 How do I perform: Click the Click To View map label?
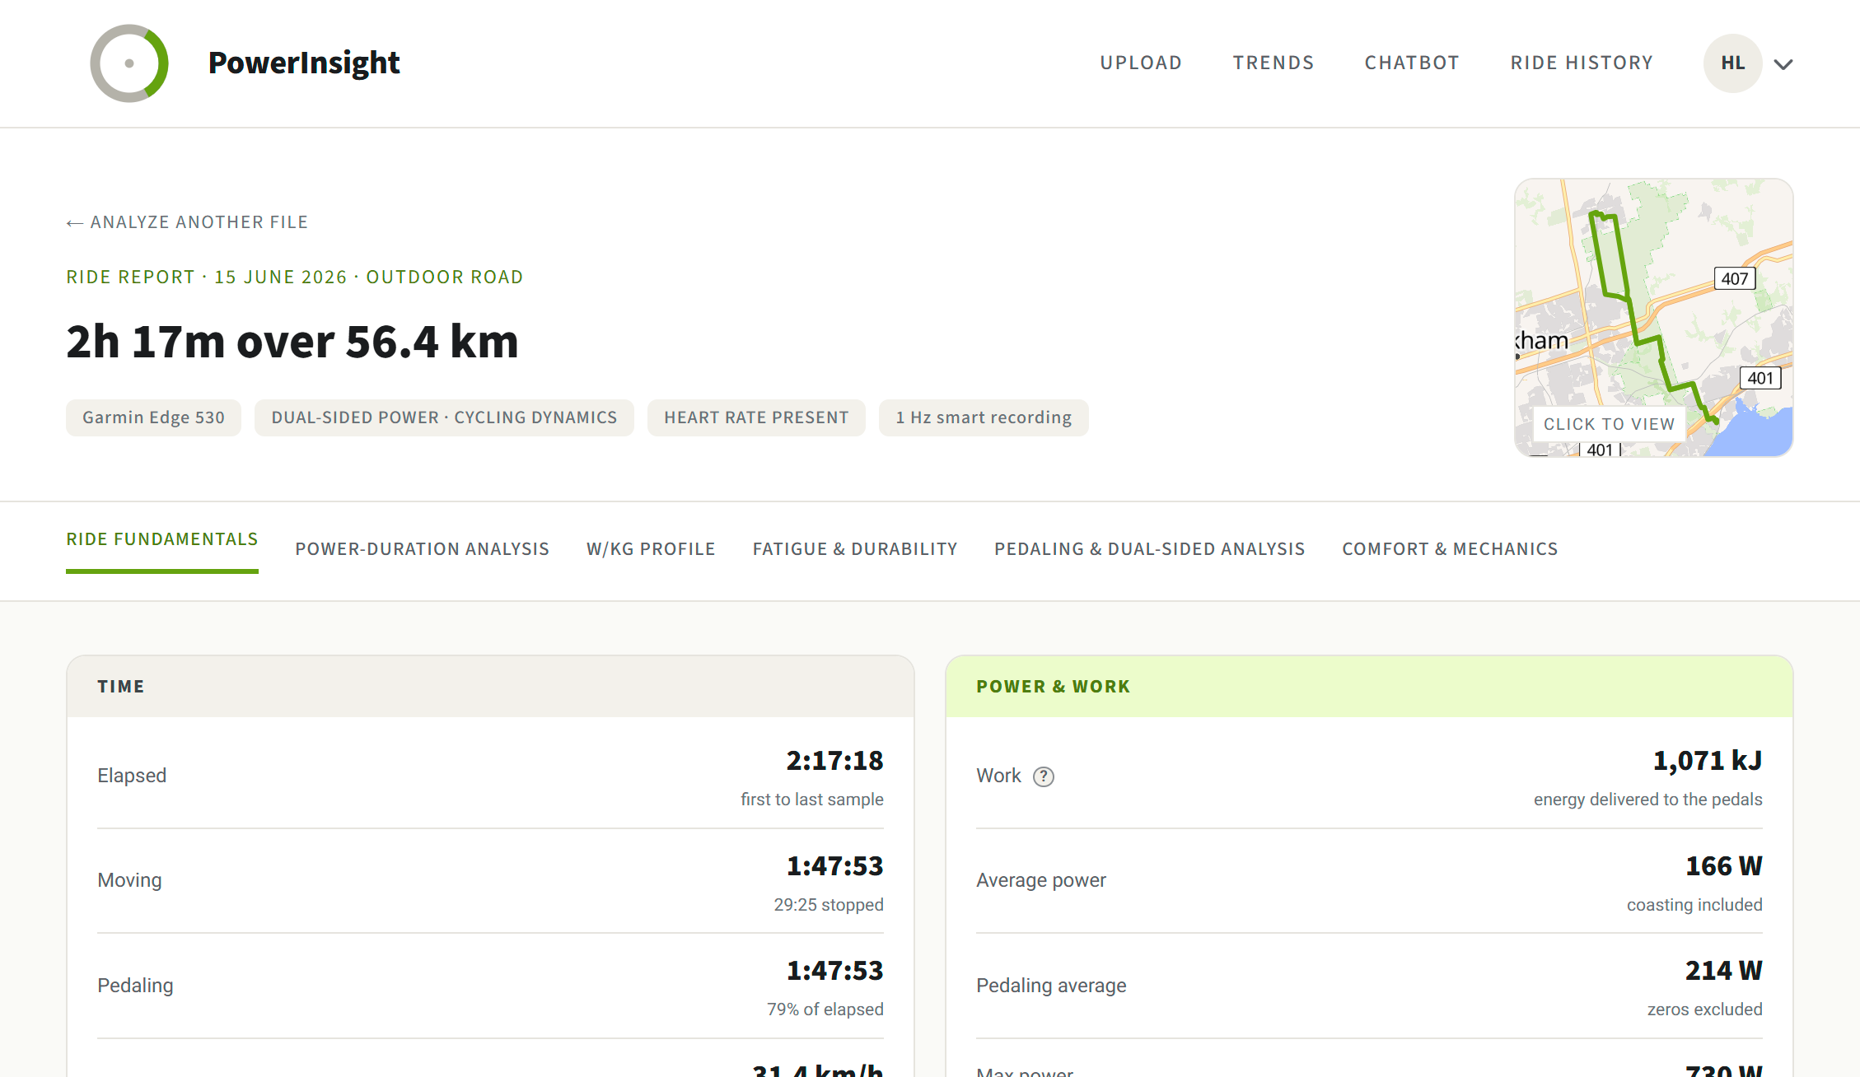[1609, 424]
